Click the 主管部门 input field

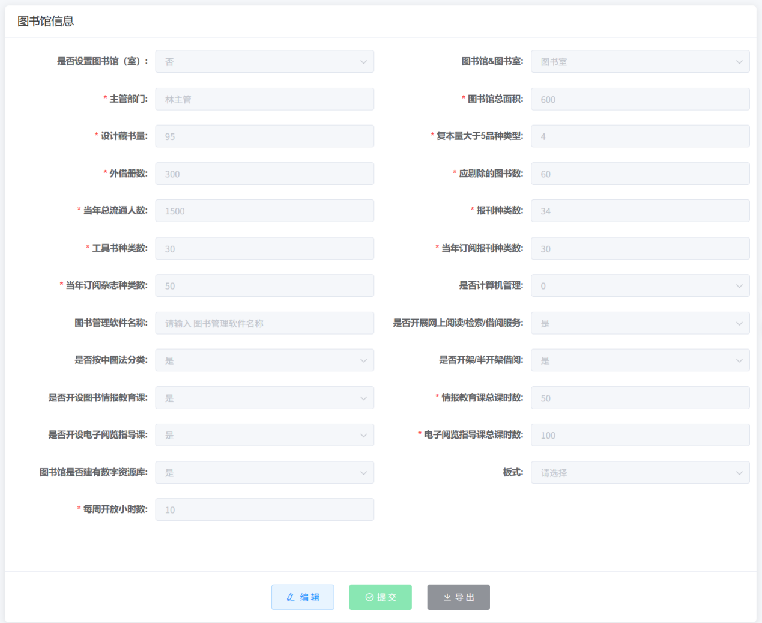tap(264, 99)
